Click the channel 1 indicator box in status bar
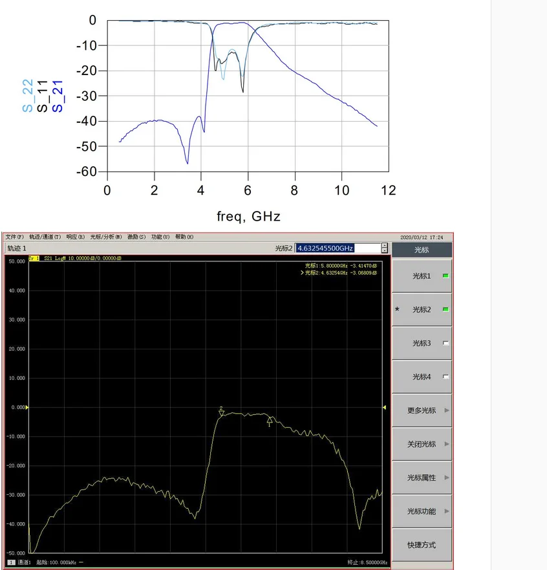The width and height of the screenshot is (547, 570). pyautogui.click(x=11, y=562)
